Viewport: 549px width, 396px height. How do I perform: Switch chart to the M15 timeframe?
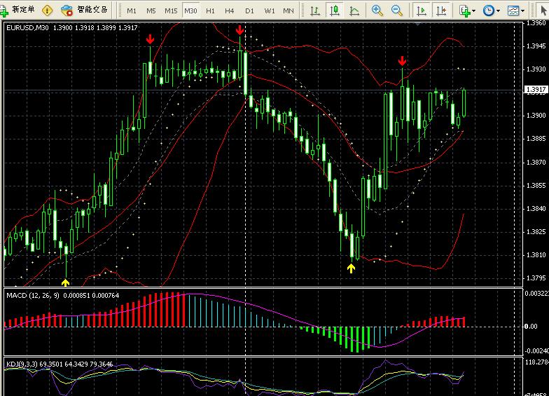(171, 11)
